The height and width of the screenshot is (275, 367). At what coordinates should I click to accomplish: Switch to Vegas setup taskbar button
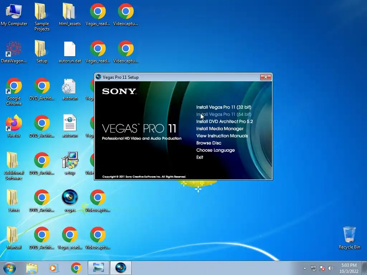coord(121,268)
